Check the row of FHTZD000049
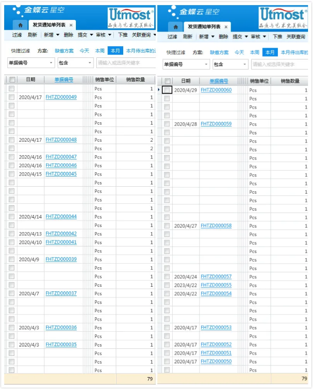This screenshot has height=391, width=314. (12, 97)
